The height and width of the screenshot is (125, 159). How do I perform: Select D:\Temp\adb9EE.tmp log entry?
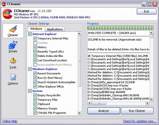(x=107, y=92)
